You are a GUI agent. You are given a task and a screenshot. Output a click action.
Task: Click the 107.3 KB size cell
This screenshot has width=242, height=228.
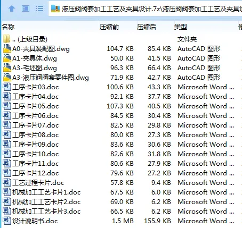pyautogui.click(x=120, y=106)
